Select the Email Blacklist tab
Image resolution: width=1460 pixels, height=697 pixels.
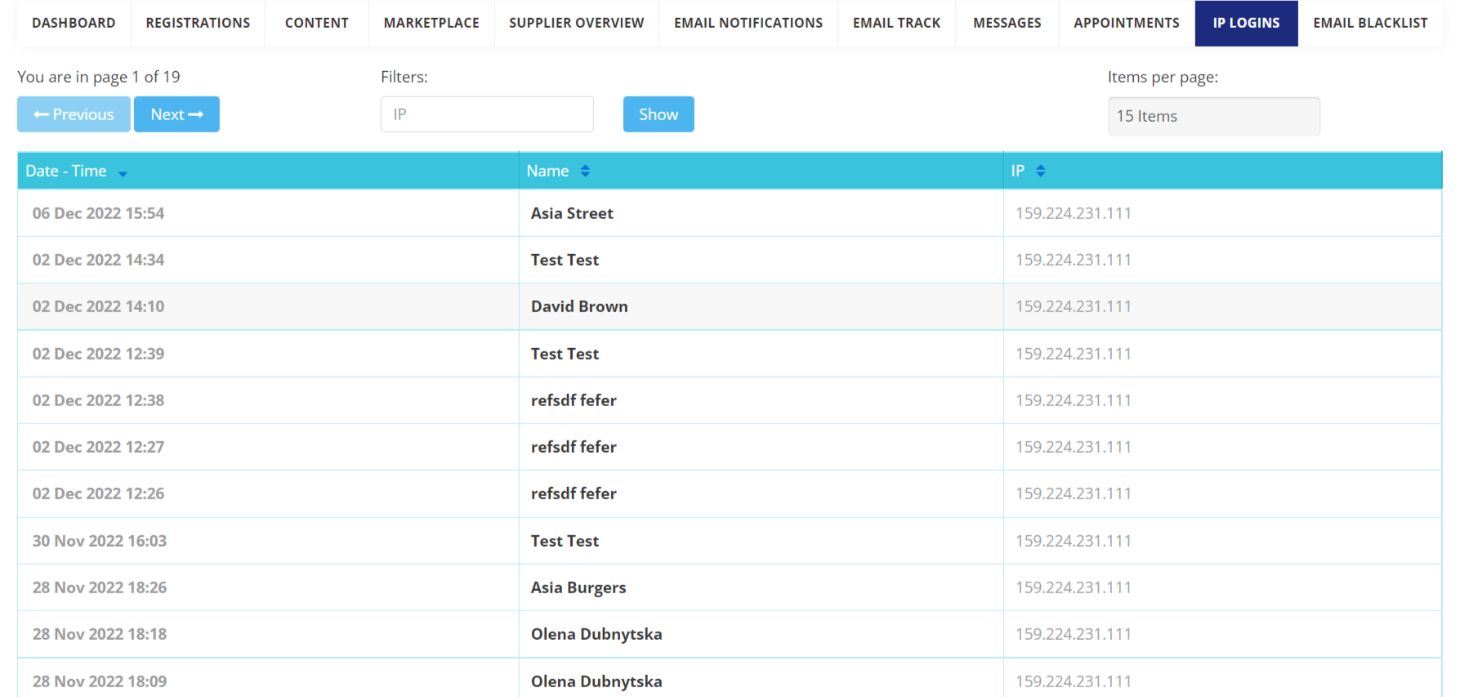pyautogui.click(x=1370, y=23)
